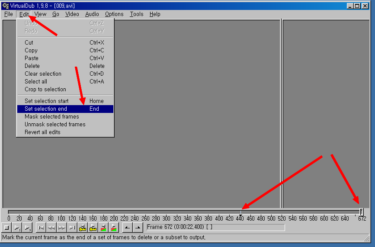Seek to the next scene change
This screenshot has height=247, width=375.
(114, 228)
